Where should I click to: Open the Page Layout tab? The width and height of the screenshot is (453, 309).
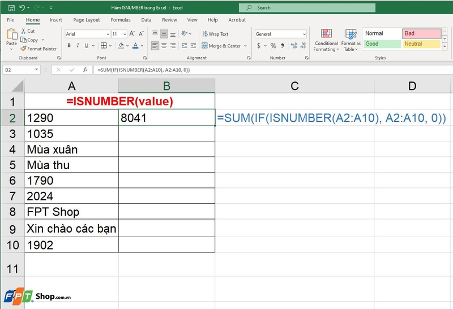[x=87, y=20]
